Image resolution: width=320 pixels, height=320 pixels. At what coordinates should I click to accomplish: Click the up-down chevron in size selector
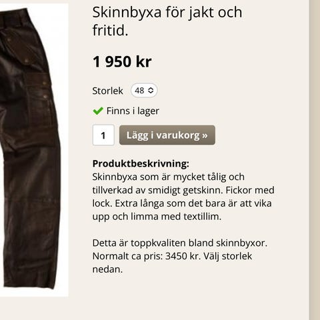(151, 91)
